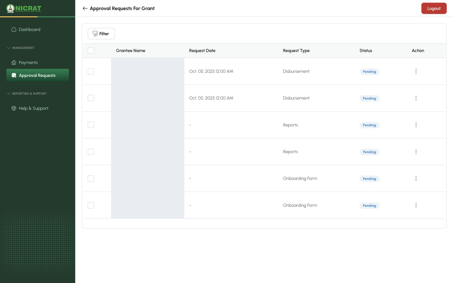Open kebab menu for second Onboarding Form row
This screenshot has width=453, height=283.
[x=416, y=205]
